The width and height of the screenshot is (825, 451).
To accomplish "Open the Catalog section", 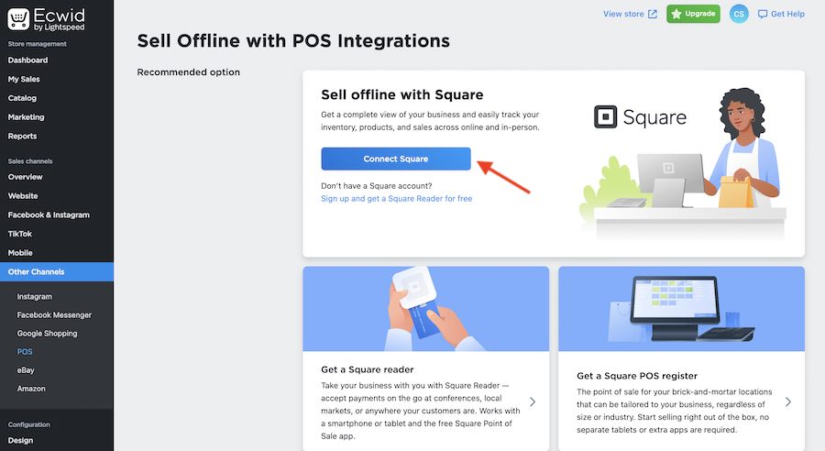I will (x=22, y=98).
